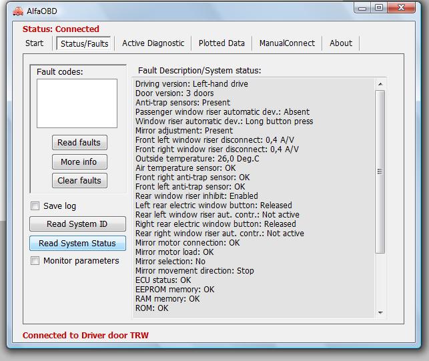Select 'Mirror motor load: OK' line
This screenshot has width=429, height=361.
click(175, 252)
